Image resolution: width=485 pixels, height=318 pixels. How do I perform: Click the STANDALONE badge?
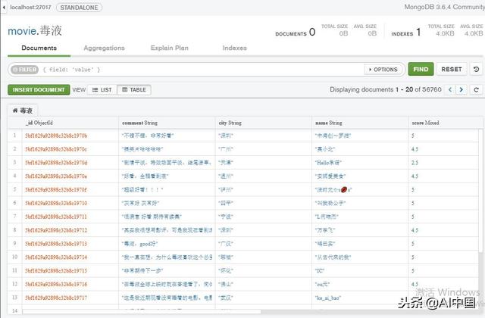click(x=79, y=8)
